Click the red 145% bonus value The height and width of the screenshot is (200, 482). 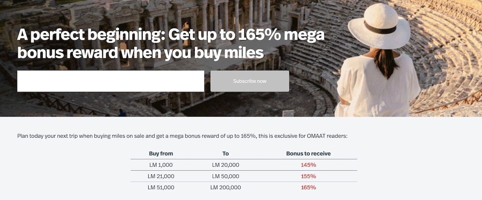click(308, 165)
